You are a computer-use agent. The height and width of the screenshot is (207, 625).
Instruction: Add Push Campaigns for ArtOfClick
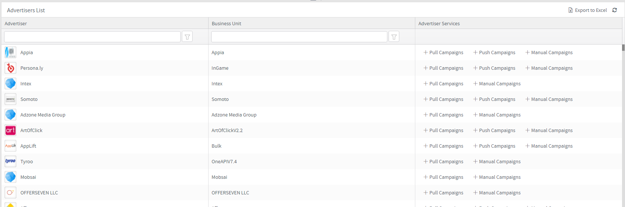(x=494, y=130)
